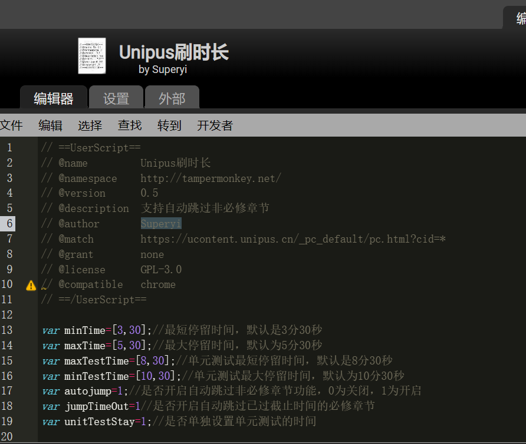Viewport: 526px width, 444px height.
Task: Click the Unipus刷时长 script title
Action: 174,52
